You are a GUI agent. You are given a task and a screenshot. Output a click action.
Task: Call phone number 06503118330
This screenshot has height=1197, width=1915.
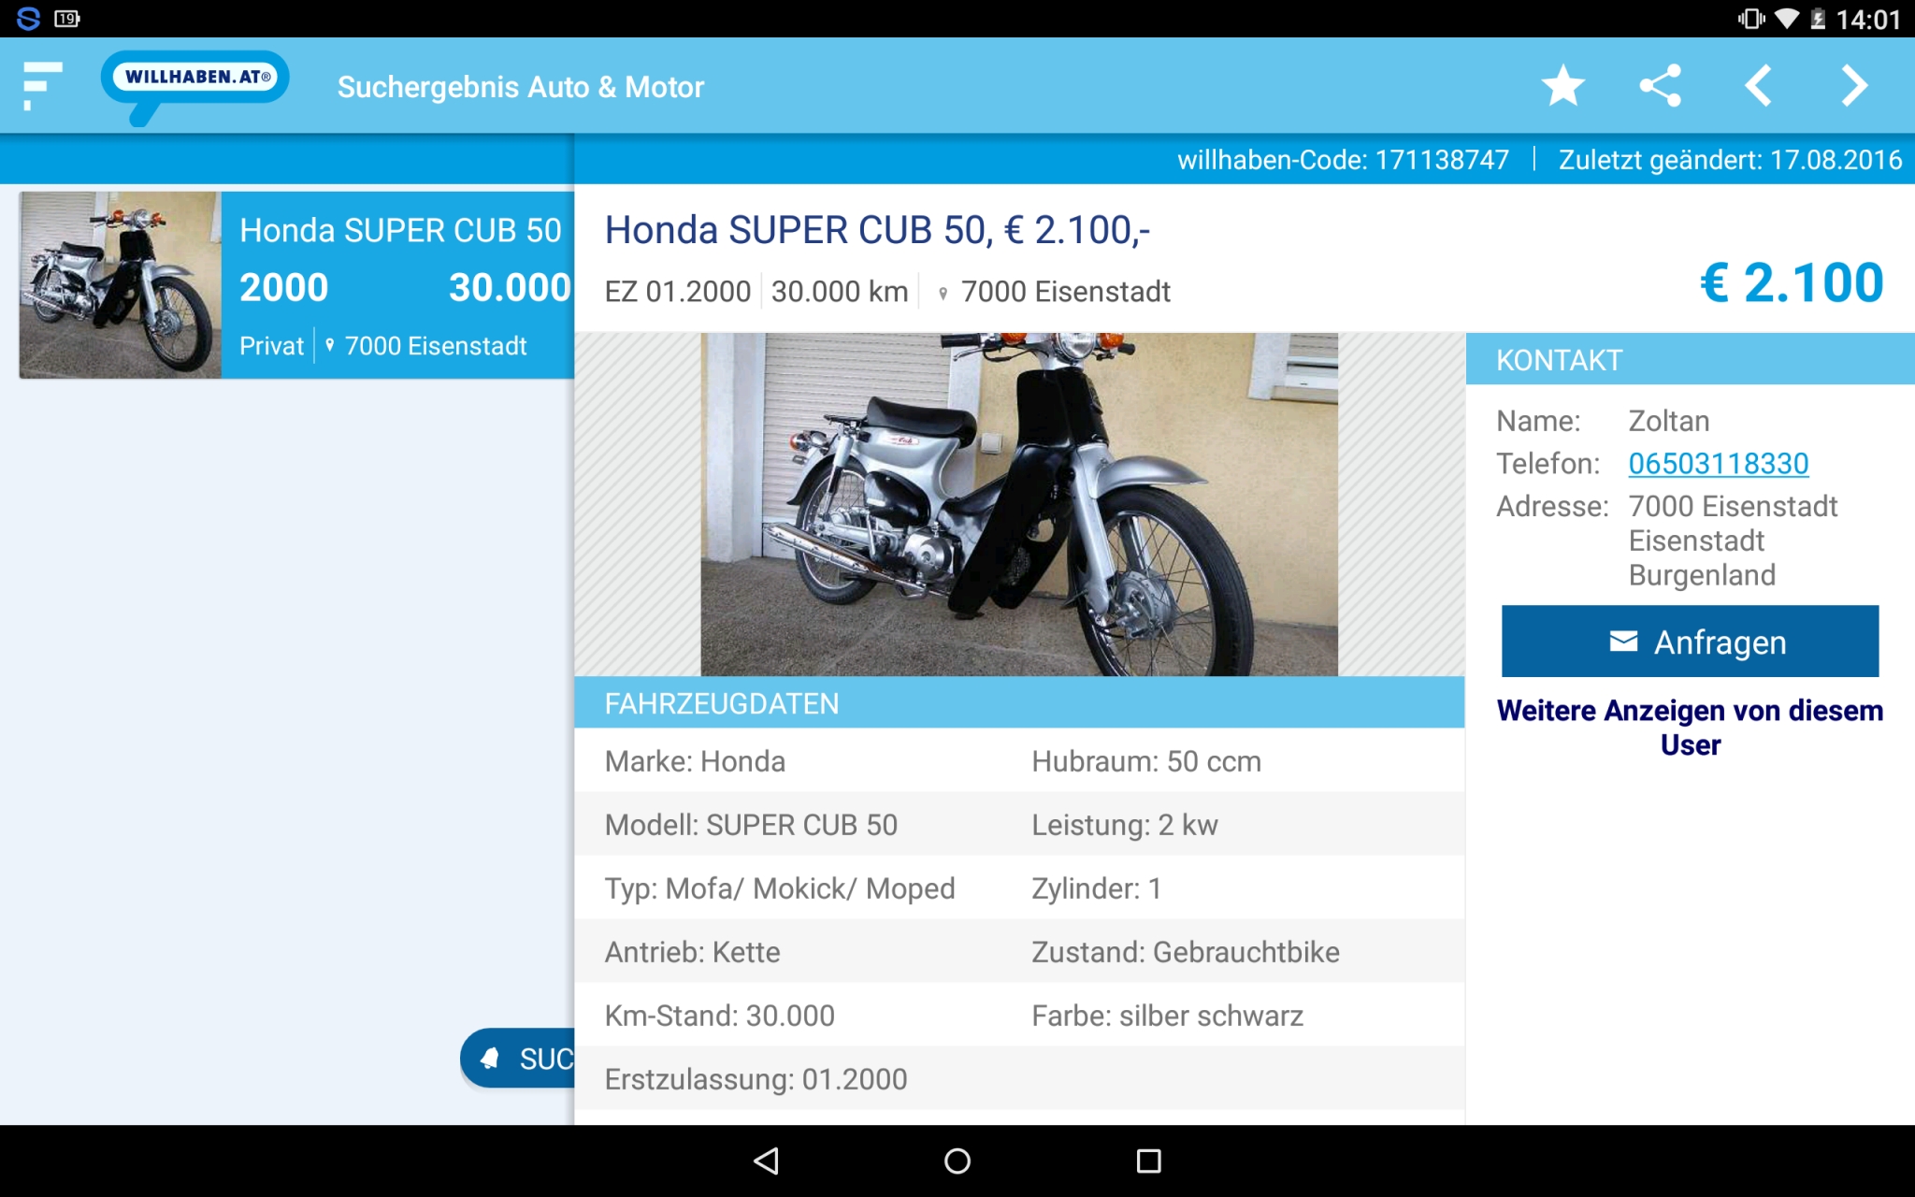1718,464
